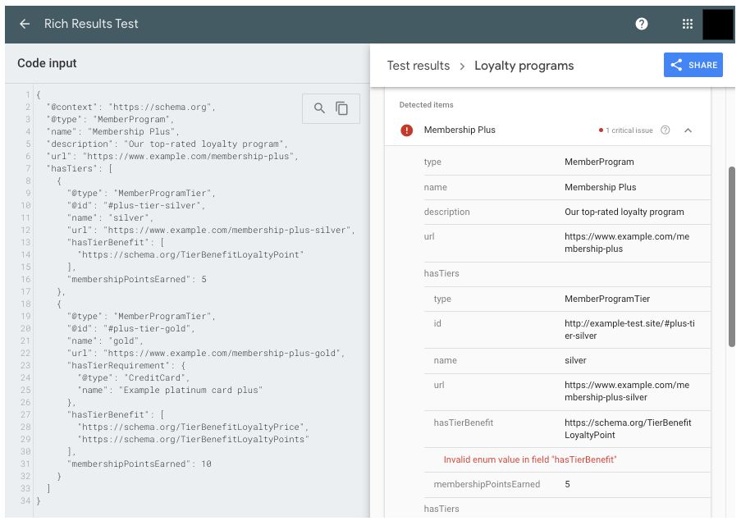Screen dimensions: 741x530
Task: Click code line "hasTiers": [
Action: tap(80, 169)
